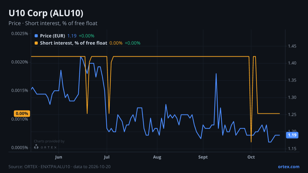Select the Short interest, % of free float legend label
The width and height of the screenshot is (308, 173).
[73, 43]
